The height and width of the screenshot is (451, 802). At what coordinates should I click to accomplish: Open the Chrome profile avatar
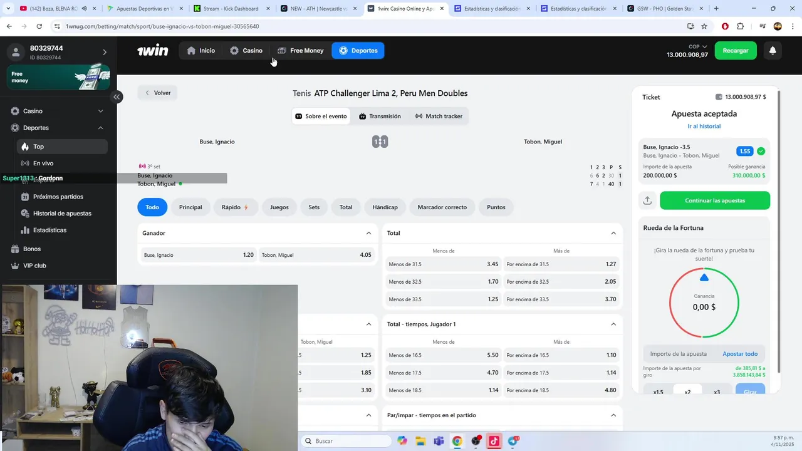pos(778,26)
